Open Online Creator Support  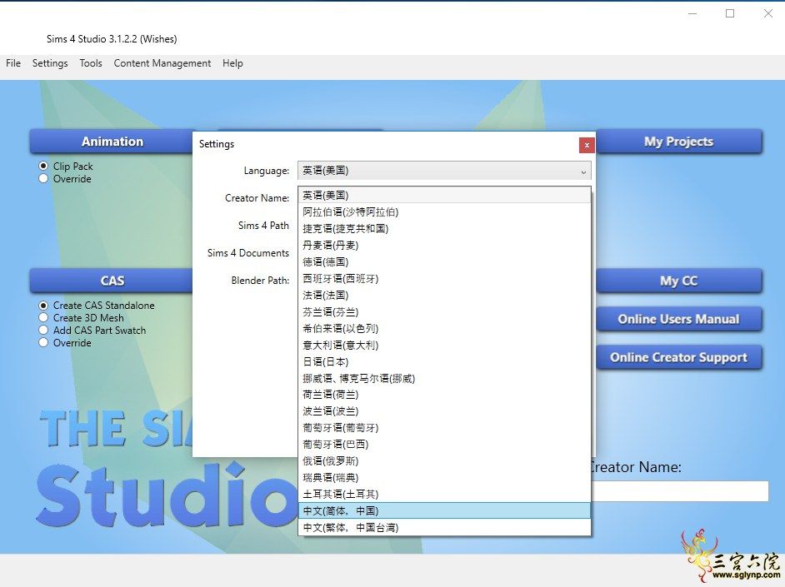point(679,357)
